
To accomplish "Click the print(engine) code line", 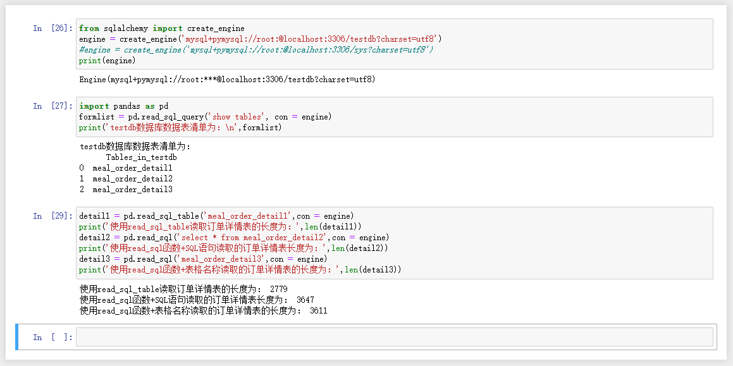I will (107, 60).
